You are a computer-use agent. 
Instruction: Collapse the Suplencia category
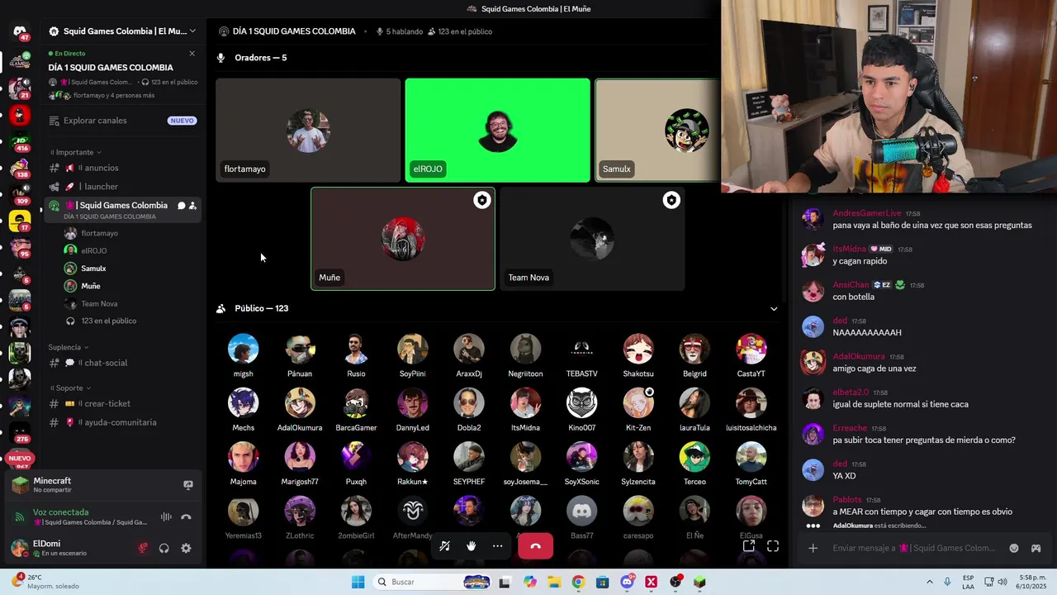point(68,347)
